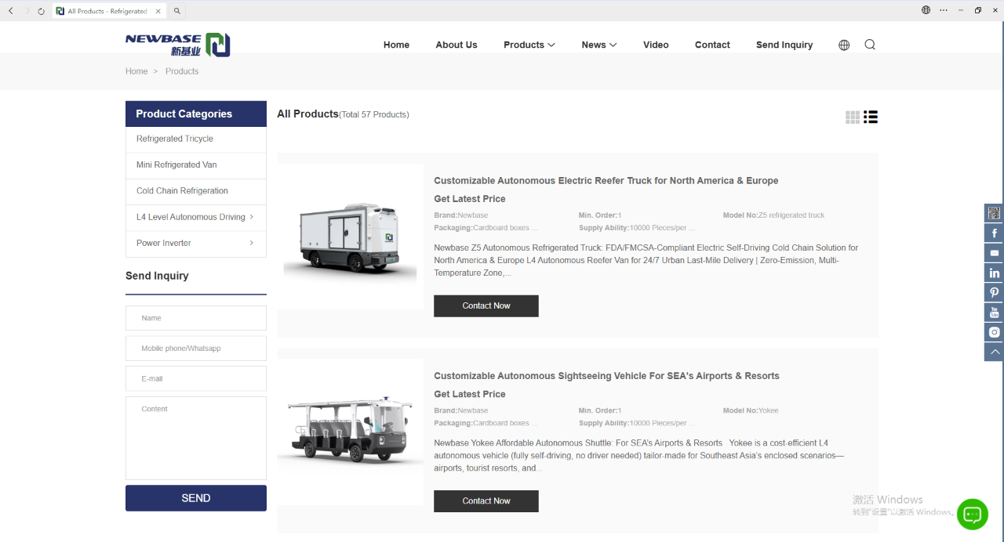This screenshot has width=1004, height=542.
Task: Click the Instagram sidebar icon
Action: click(994, 332)
